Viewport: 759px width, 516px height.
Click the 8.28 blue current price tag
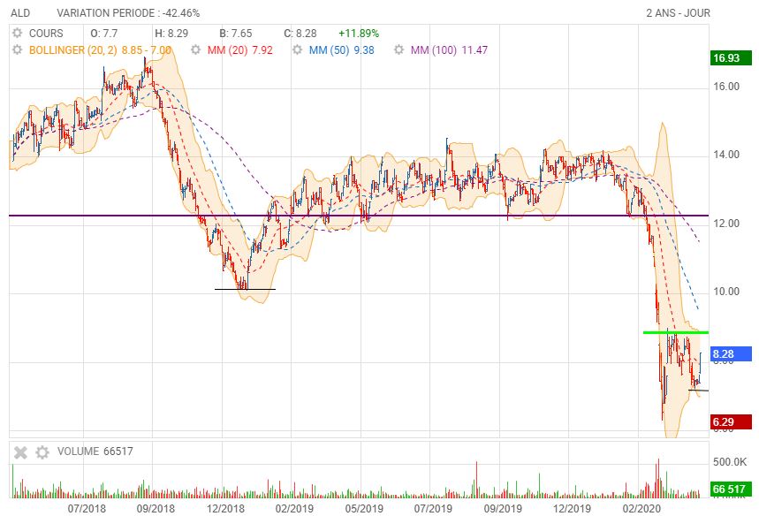(x=731, y=353)
